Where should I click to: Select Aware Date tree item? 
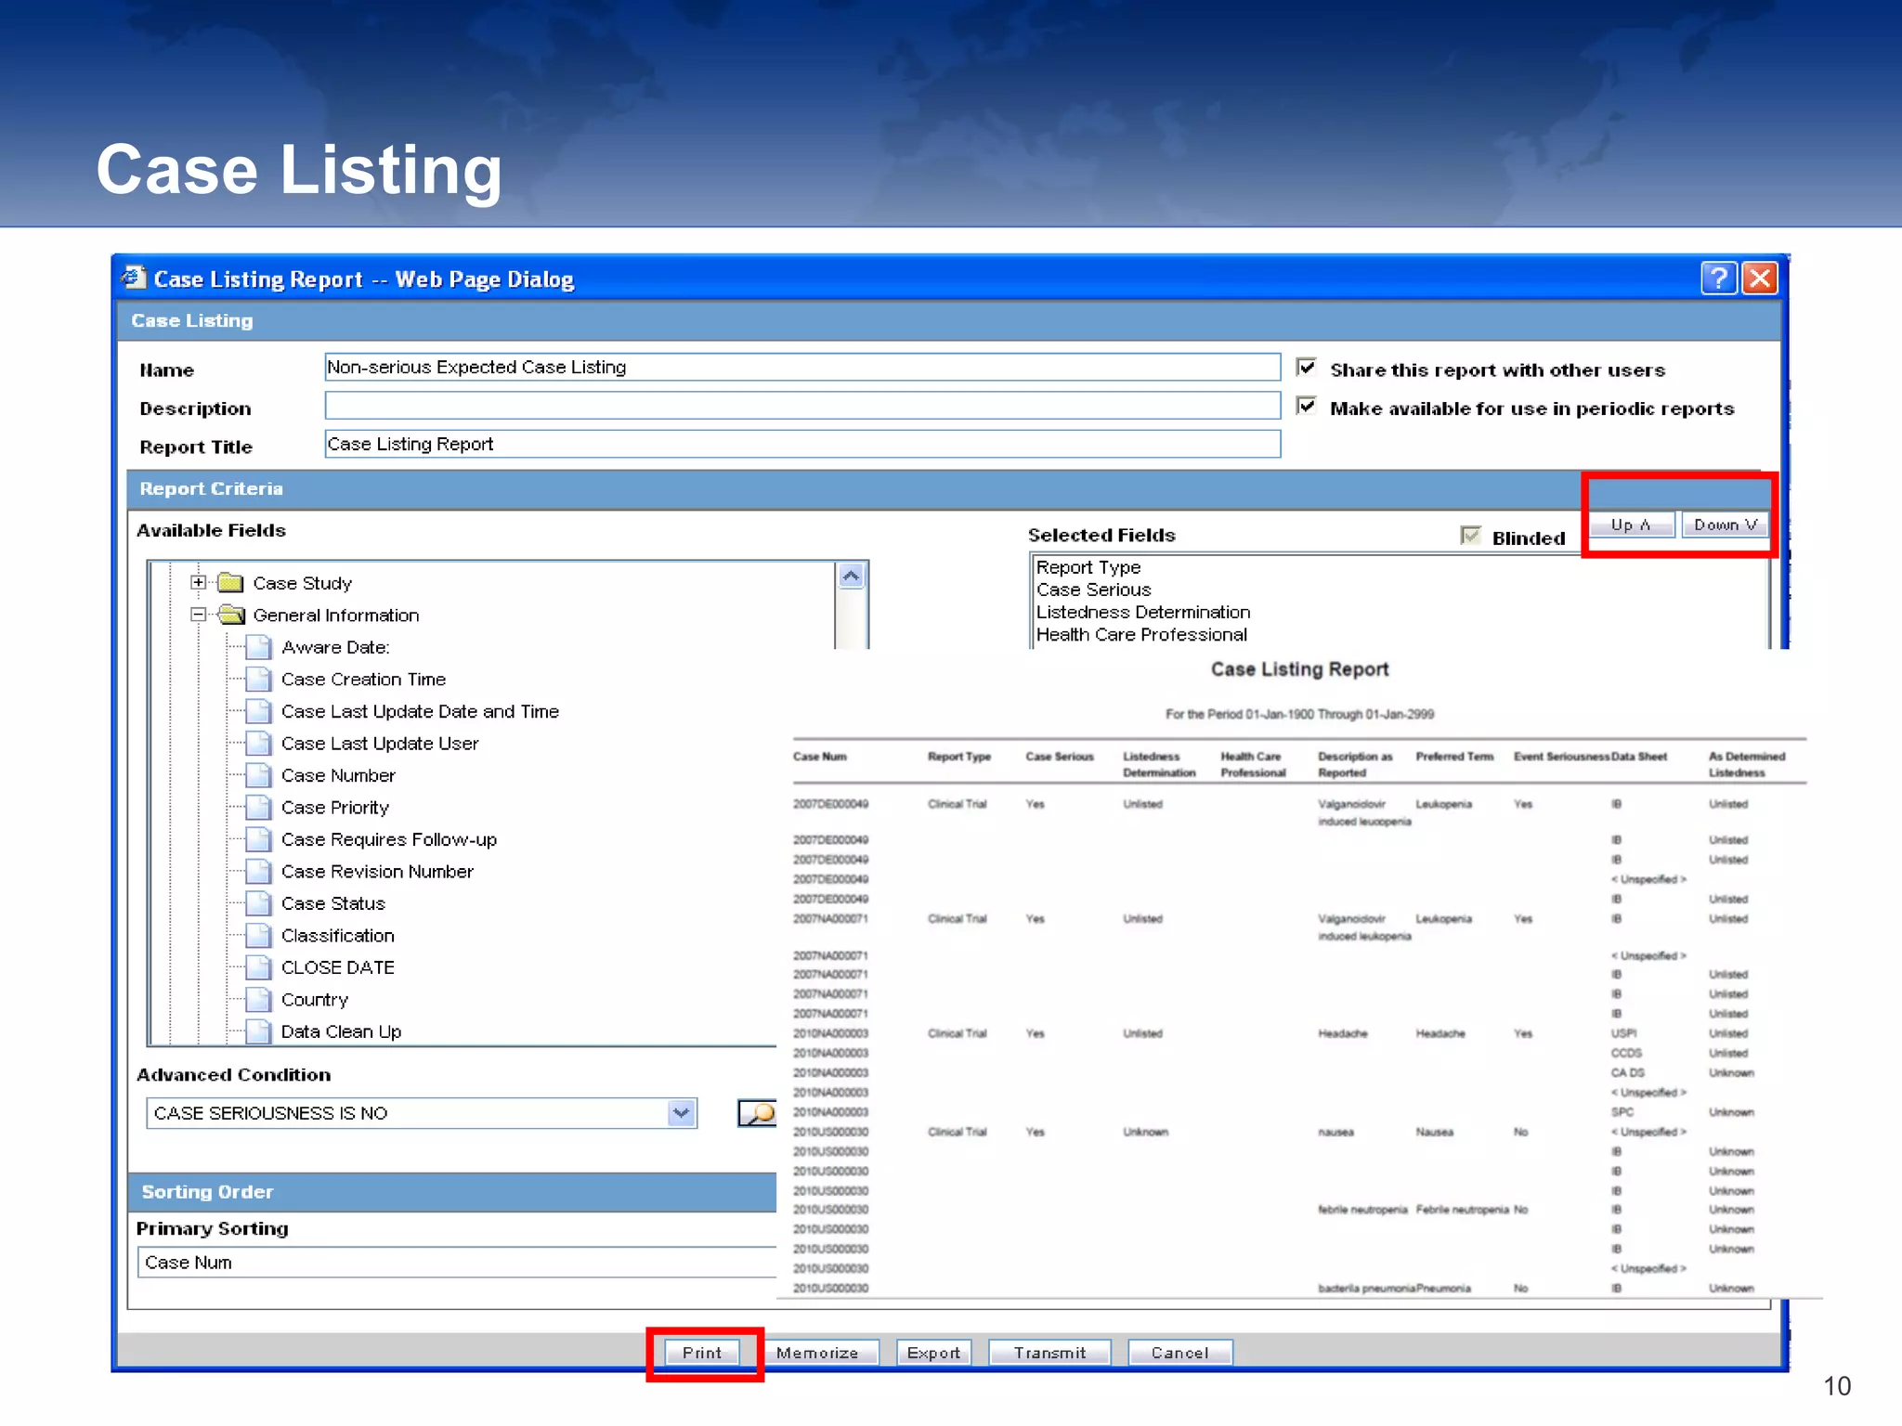tap(335, 647)
